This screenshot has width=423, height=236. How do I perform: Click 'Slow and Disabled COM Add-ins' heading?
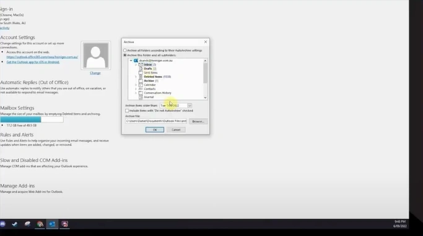33,161
